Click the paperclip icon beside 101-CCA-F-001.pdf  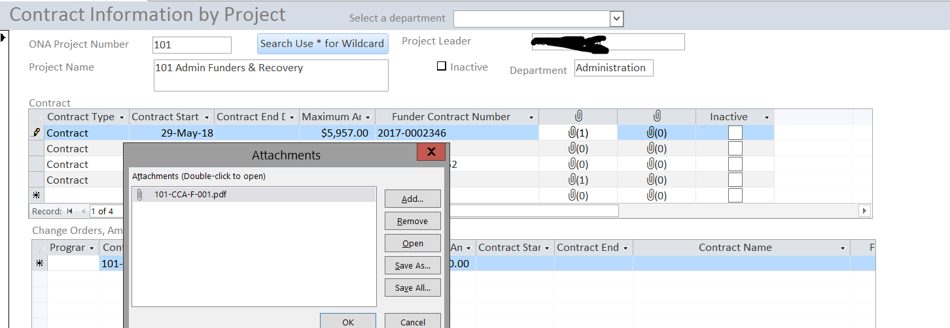(139, 195)
